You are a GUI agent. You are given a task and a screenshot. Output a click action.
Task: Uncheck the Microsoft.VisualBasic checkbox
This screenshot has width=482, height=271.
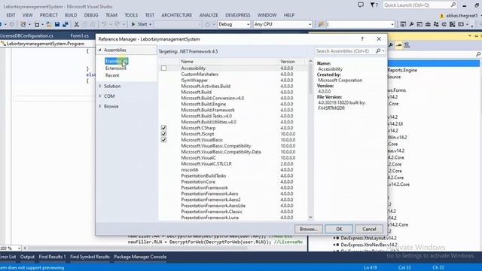pos(164,140)
